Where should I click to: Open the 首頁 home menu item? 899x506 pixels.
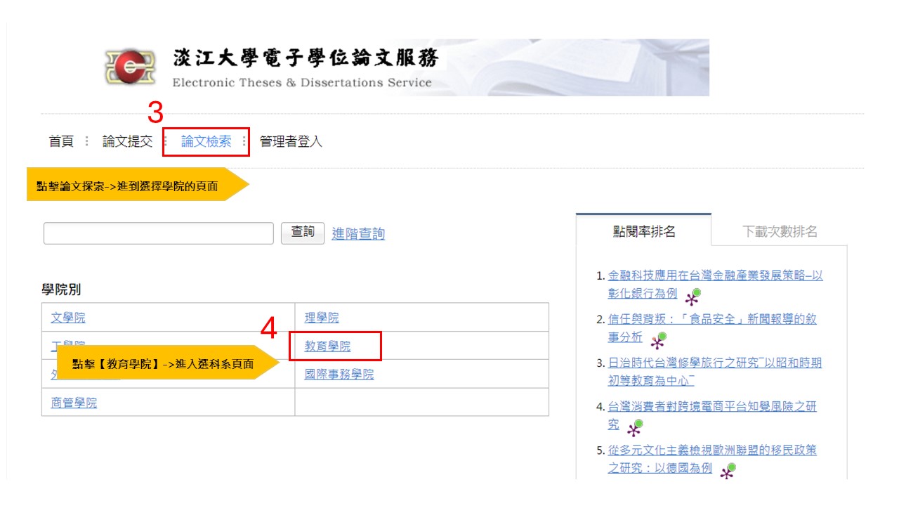tap(61, 141)
